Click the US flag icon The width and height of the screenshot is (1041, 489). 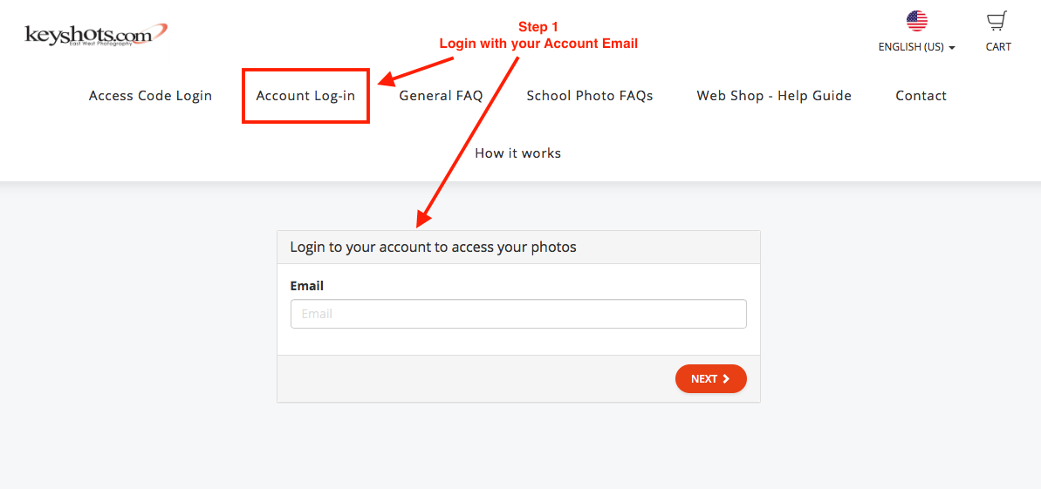916,21
